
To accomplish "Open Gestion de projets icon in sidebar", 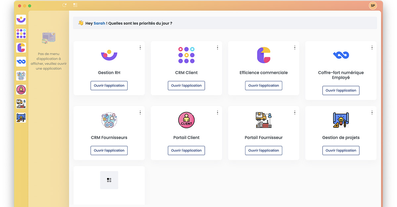I will pos(21,118).
